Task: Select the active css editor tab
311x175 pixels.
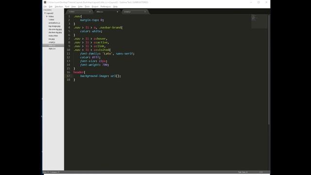Action: [x=107, y=12]
